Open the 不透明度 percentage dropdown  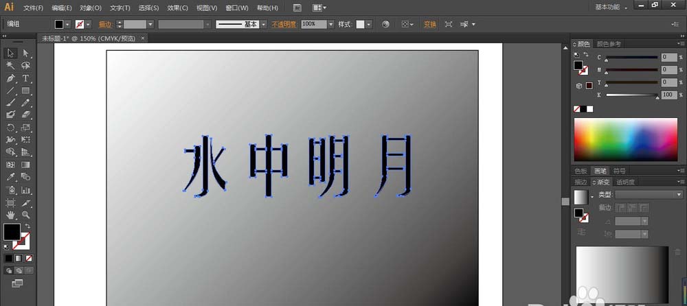click(330, 24)
